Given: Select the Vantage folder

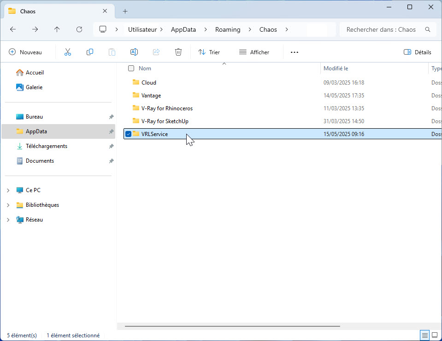Looking at the screenshot, I should pos(151,96).
